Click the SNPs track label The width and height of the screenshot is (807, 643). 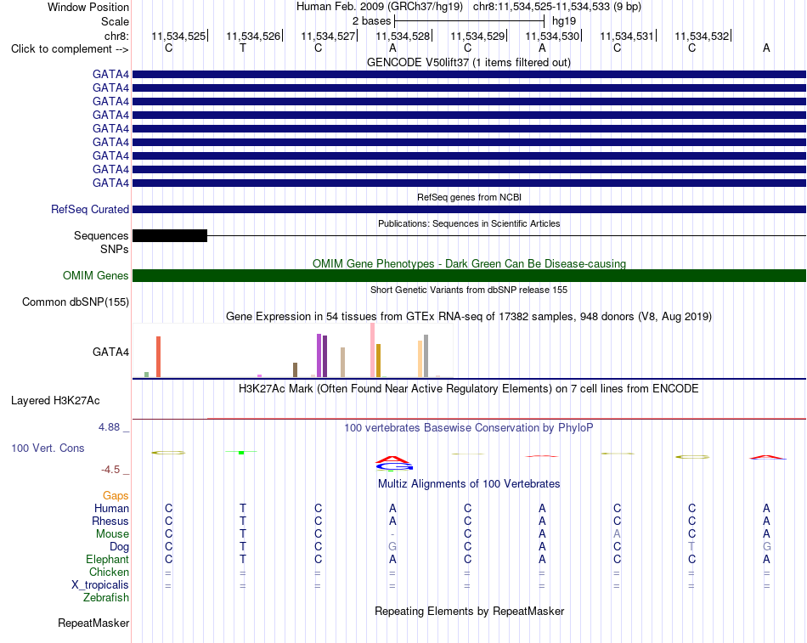pyautogui.click(x=115, y=249)
